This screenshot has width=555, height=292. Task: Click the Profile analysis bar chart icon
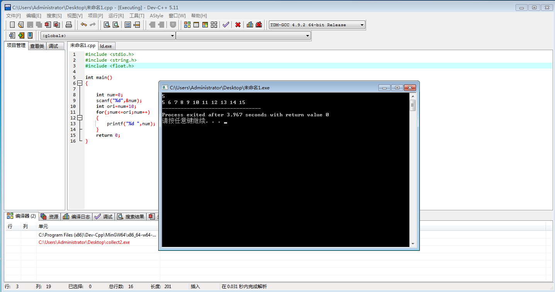point(250,25)
